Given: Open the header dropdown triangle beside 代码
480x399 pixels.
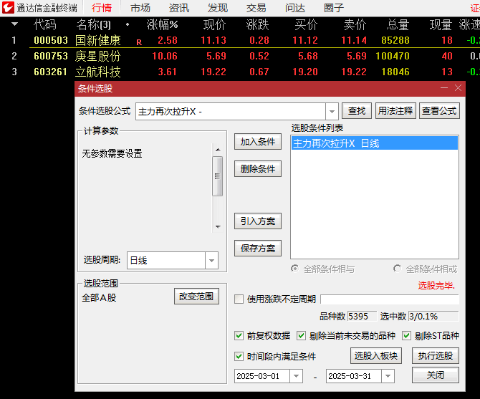Looking at the screenshot, I should point(14,24).
